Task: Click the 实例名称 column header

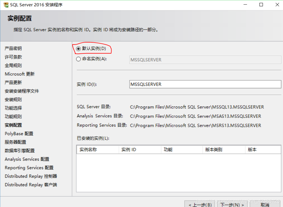Action: click(x=98, y=149)
